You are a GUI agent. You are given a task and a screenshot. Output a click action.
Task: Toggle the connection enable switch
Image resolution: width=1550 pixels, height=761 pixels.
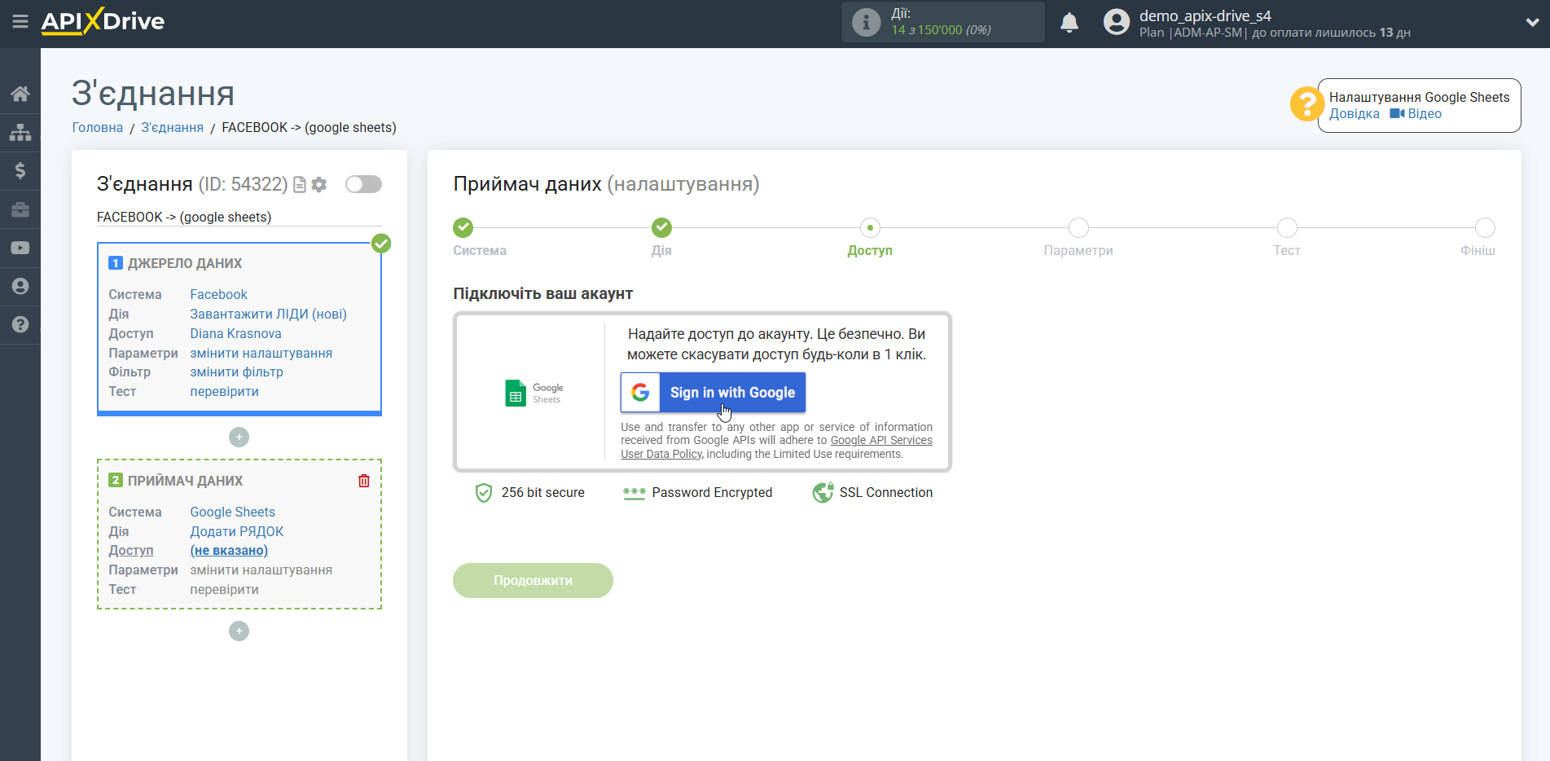[x=363, y=184]
